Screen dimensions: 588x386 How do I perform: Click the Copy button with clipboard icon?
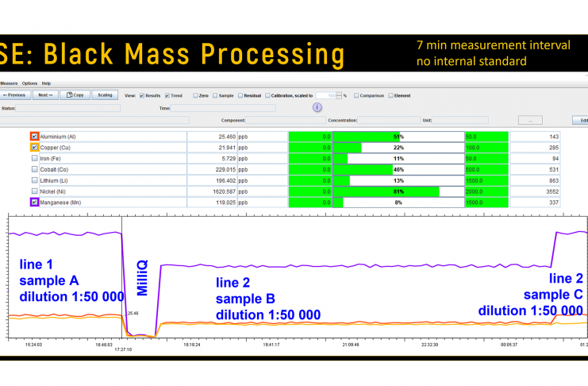[x=75, y=95]
